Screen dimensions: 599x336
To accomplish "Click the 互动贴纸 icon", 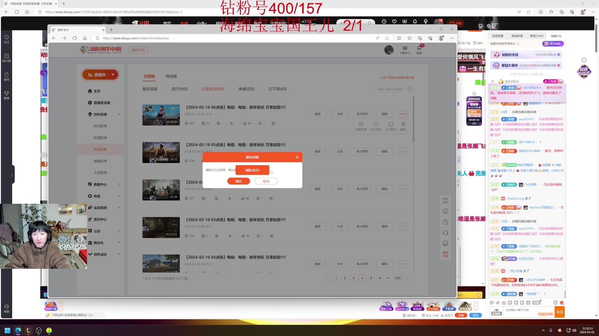I will pos(391,126).
